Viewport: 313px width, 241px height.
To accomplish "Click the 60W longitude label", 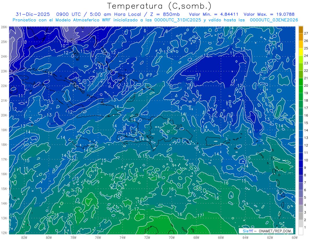I will tap(294, 237).
